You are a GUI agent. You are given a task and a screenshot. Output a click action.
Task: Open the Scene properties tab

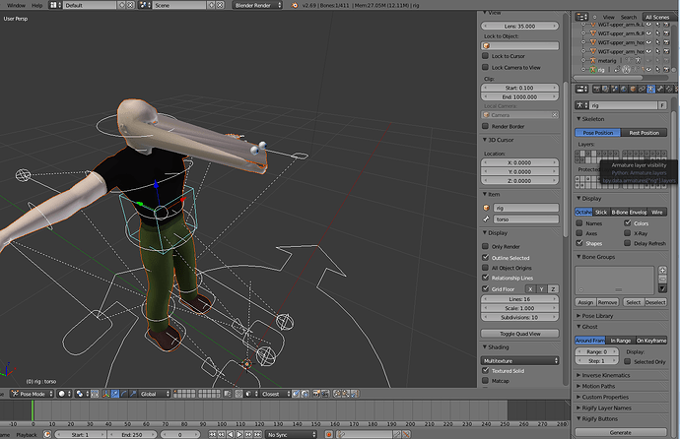[x=615, y=89]
